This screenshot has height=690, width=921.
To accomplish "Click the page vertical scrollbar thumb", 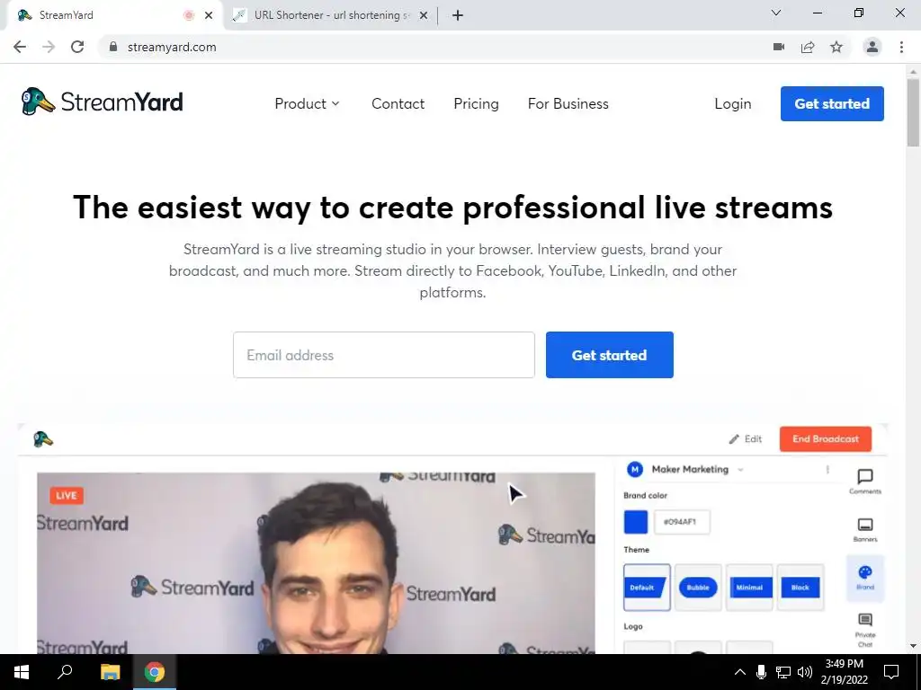I will tap(913, 111).
